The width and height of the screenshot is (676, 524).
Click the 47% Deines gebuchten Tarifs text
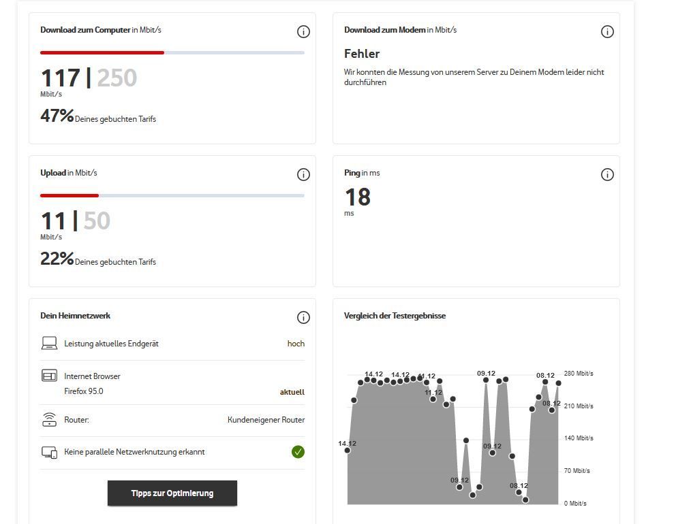98,116
